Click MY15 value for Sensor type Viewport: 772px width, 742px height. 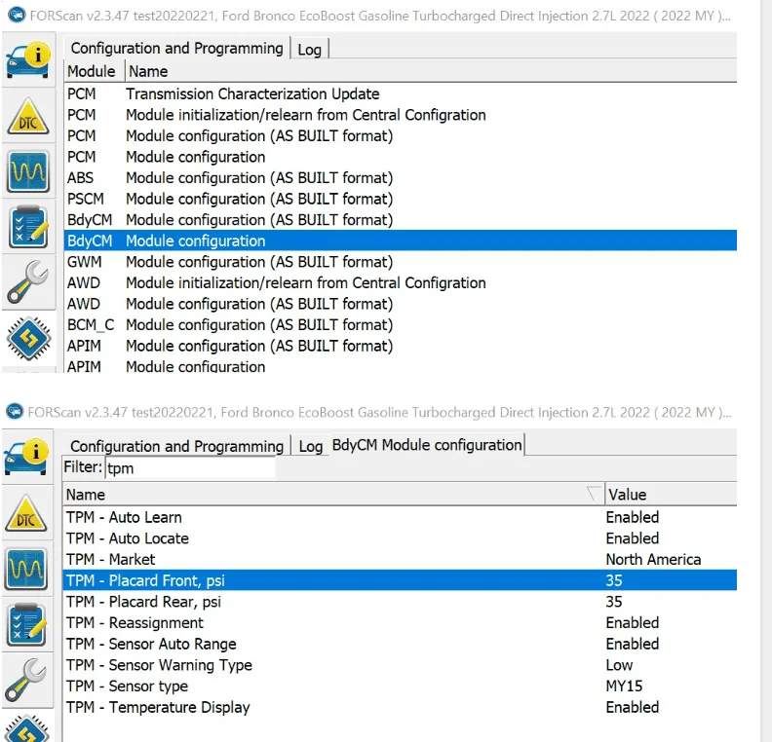pos(624,686)
